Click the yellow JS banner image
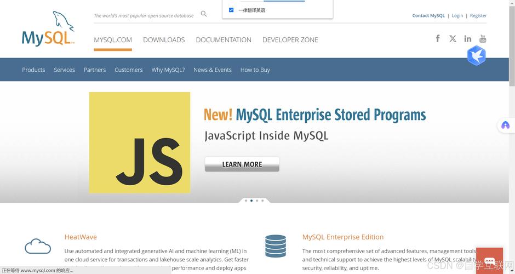The height and width of the screenshot is (274, 515). (140, 142)
